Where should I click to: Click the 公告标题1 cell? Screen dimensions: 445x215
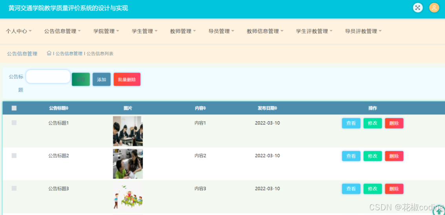[x=59, y=123]
